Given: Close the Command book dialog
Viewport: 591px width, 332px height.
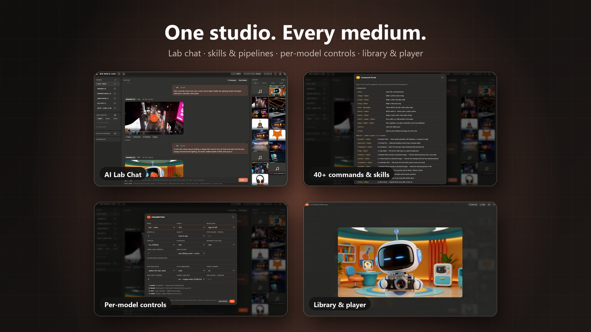Looking at the screenshot, I should [x=442, y=77].
